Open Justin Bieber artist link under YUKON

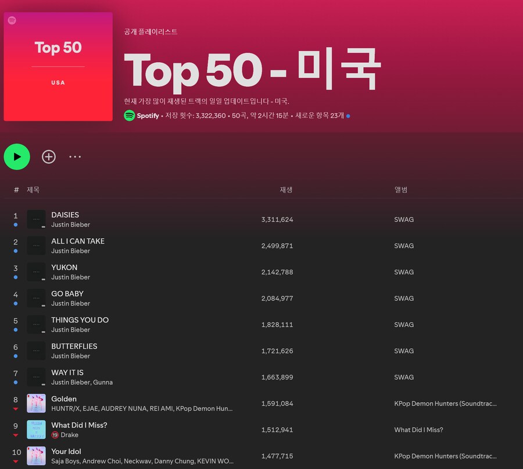(x=70, y=277)
